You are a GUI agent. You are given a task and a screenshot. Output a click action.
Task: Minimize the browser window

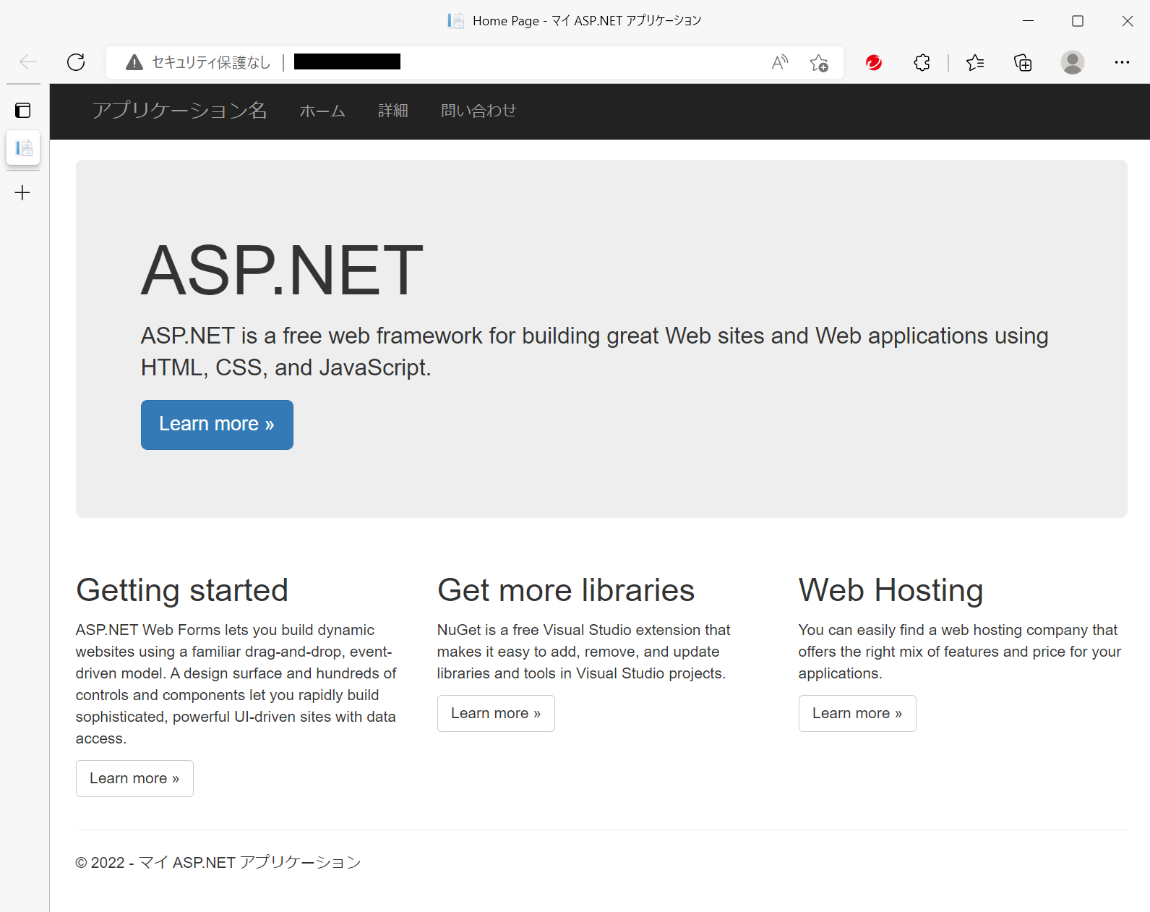click(x=1028, y=21)
